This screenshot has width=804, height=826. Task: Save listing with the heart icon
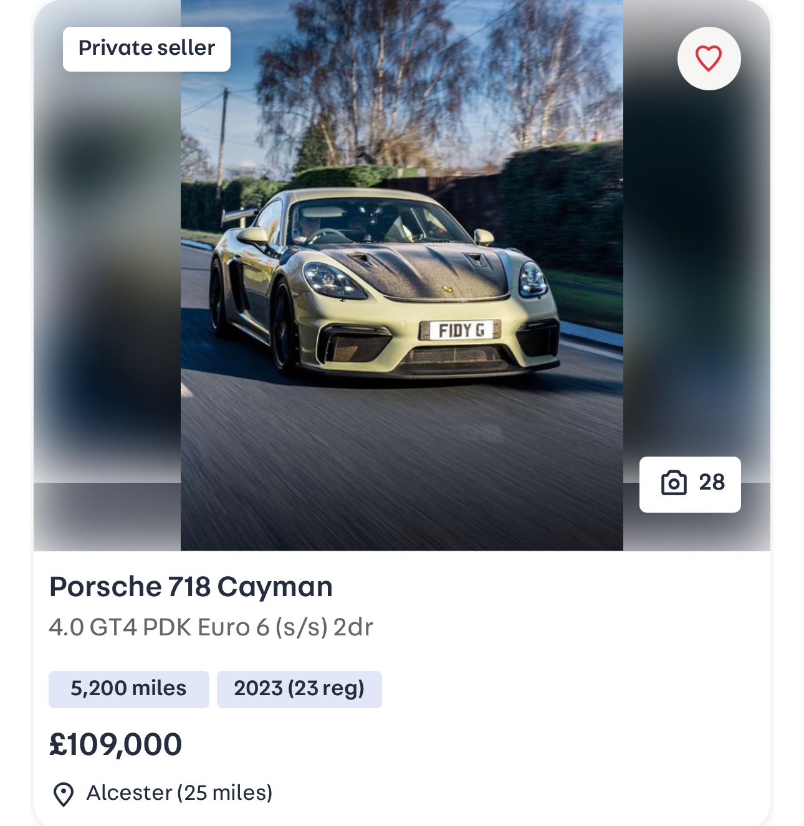[709, 59]
